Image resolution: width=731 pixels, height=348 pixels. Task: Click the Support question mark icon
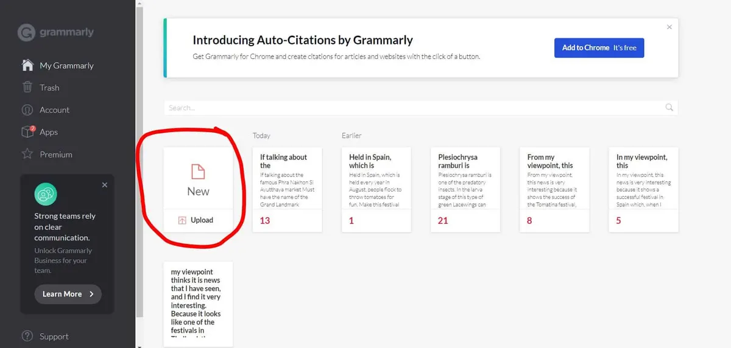point(27,336)
